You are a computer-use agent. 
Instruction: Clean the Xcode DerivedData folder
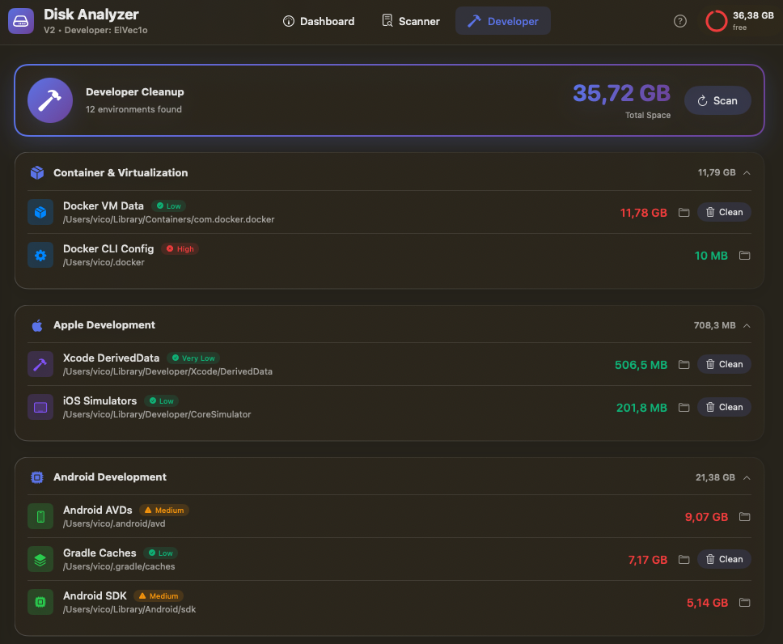[723, 364]
